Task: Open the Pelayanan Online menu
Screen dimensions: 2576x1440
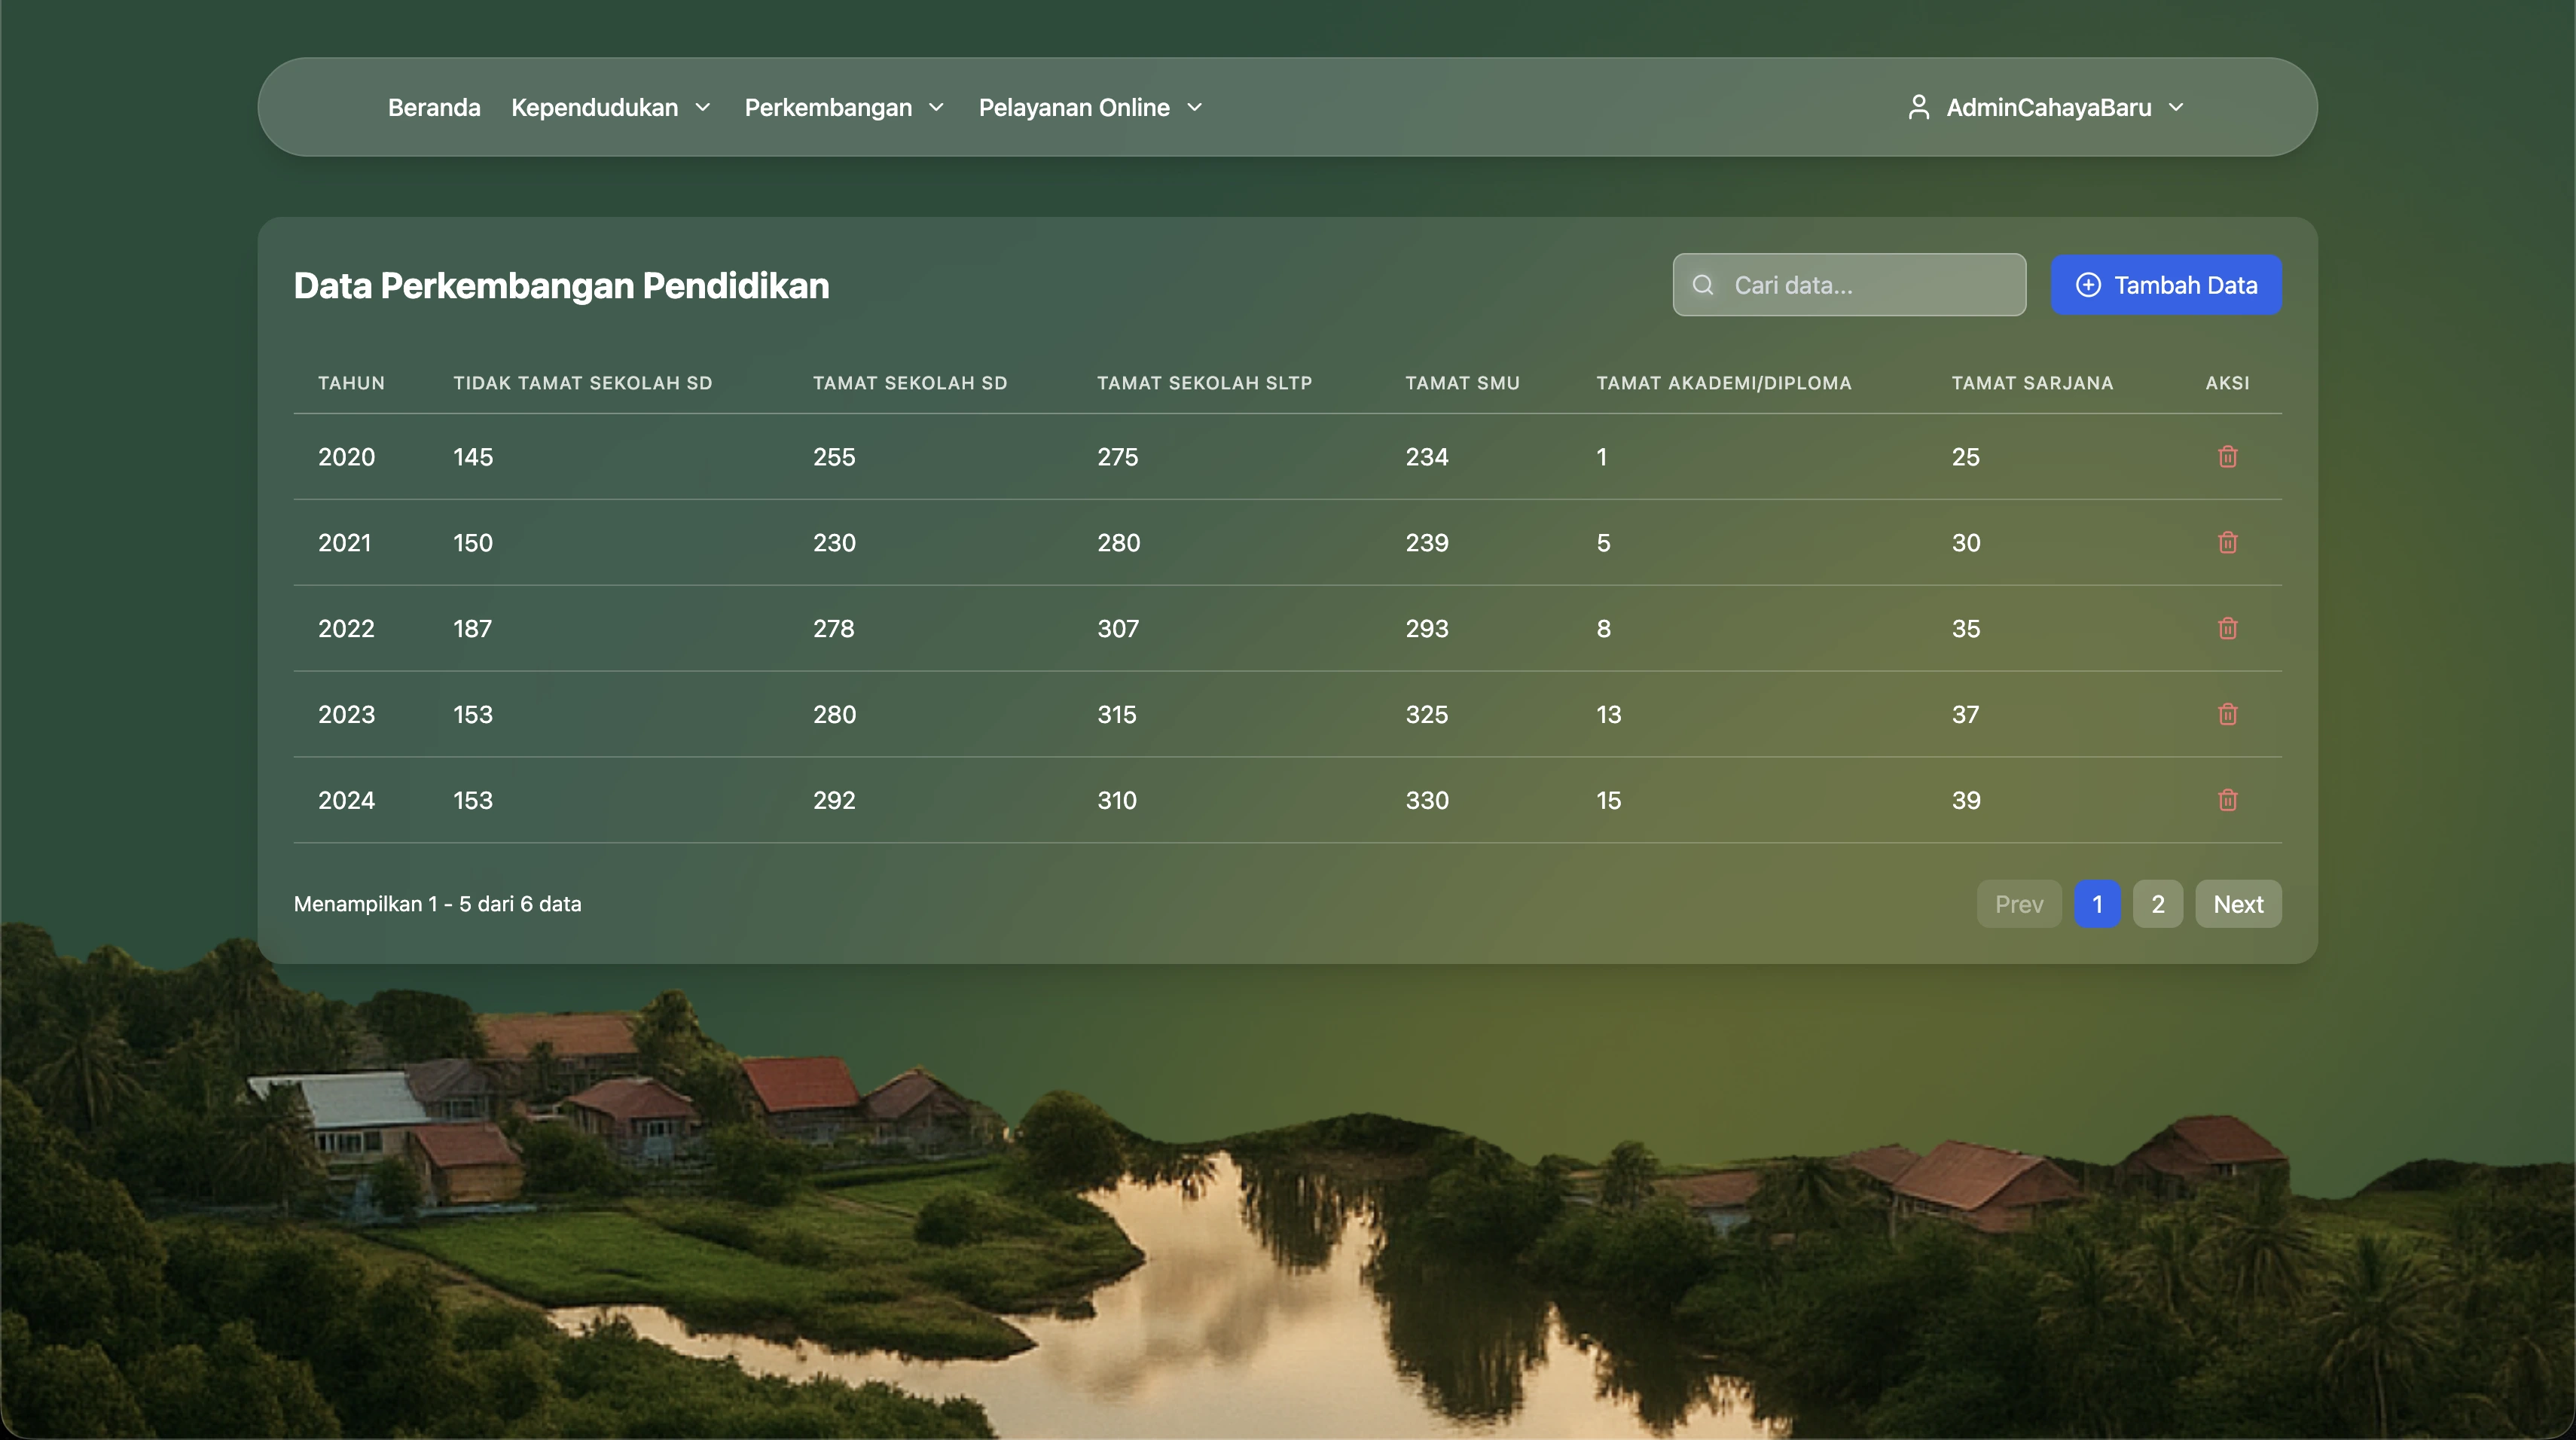Action: tap(1091, 107)
